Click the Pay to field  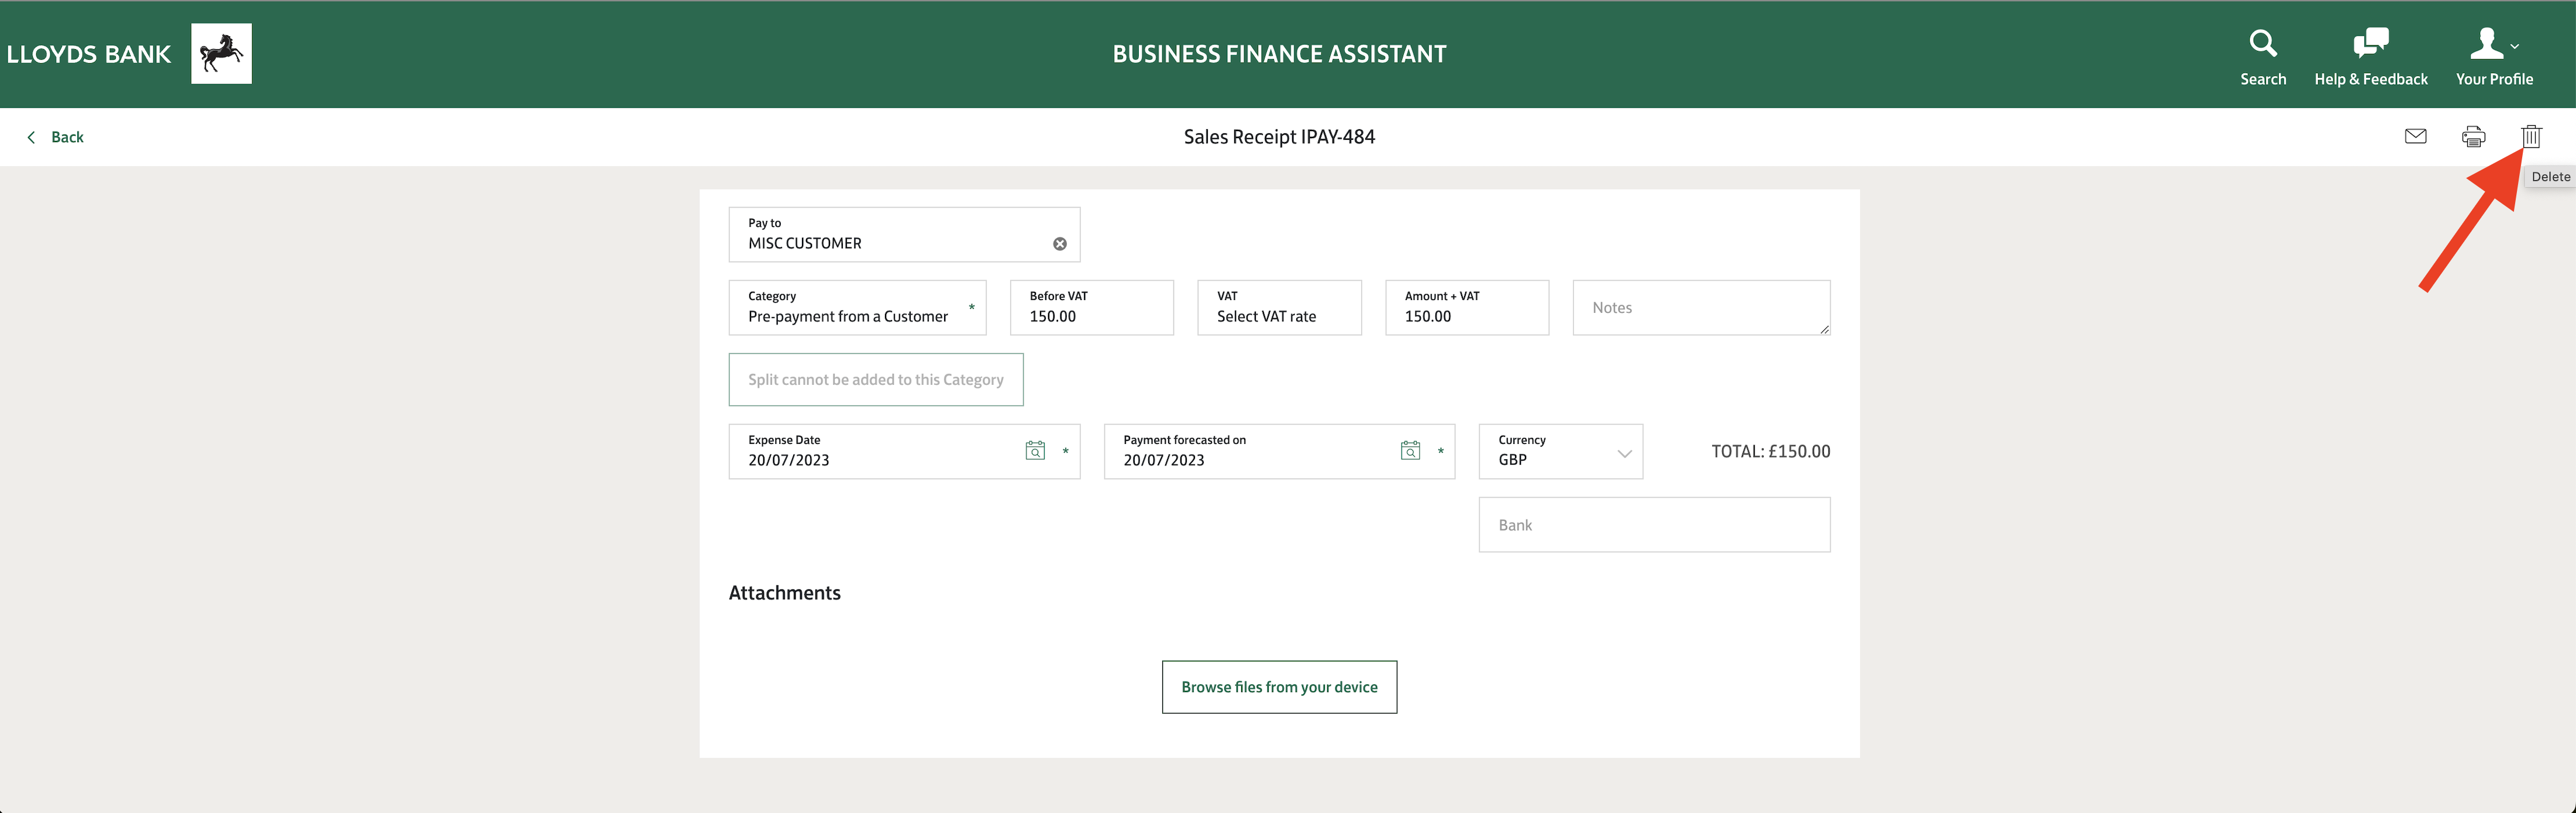coord(904,235)
